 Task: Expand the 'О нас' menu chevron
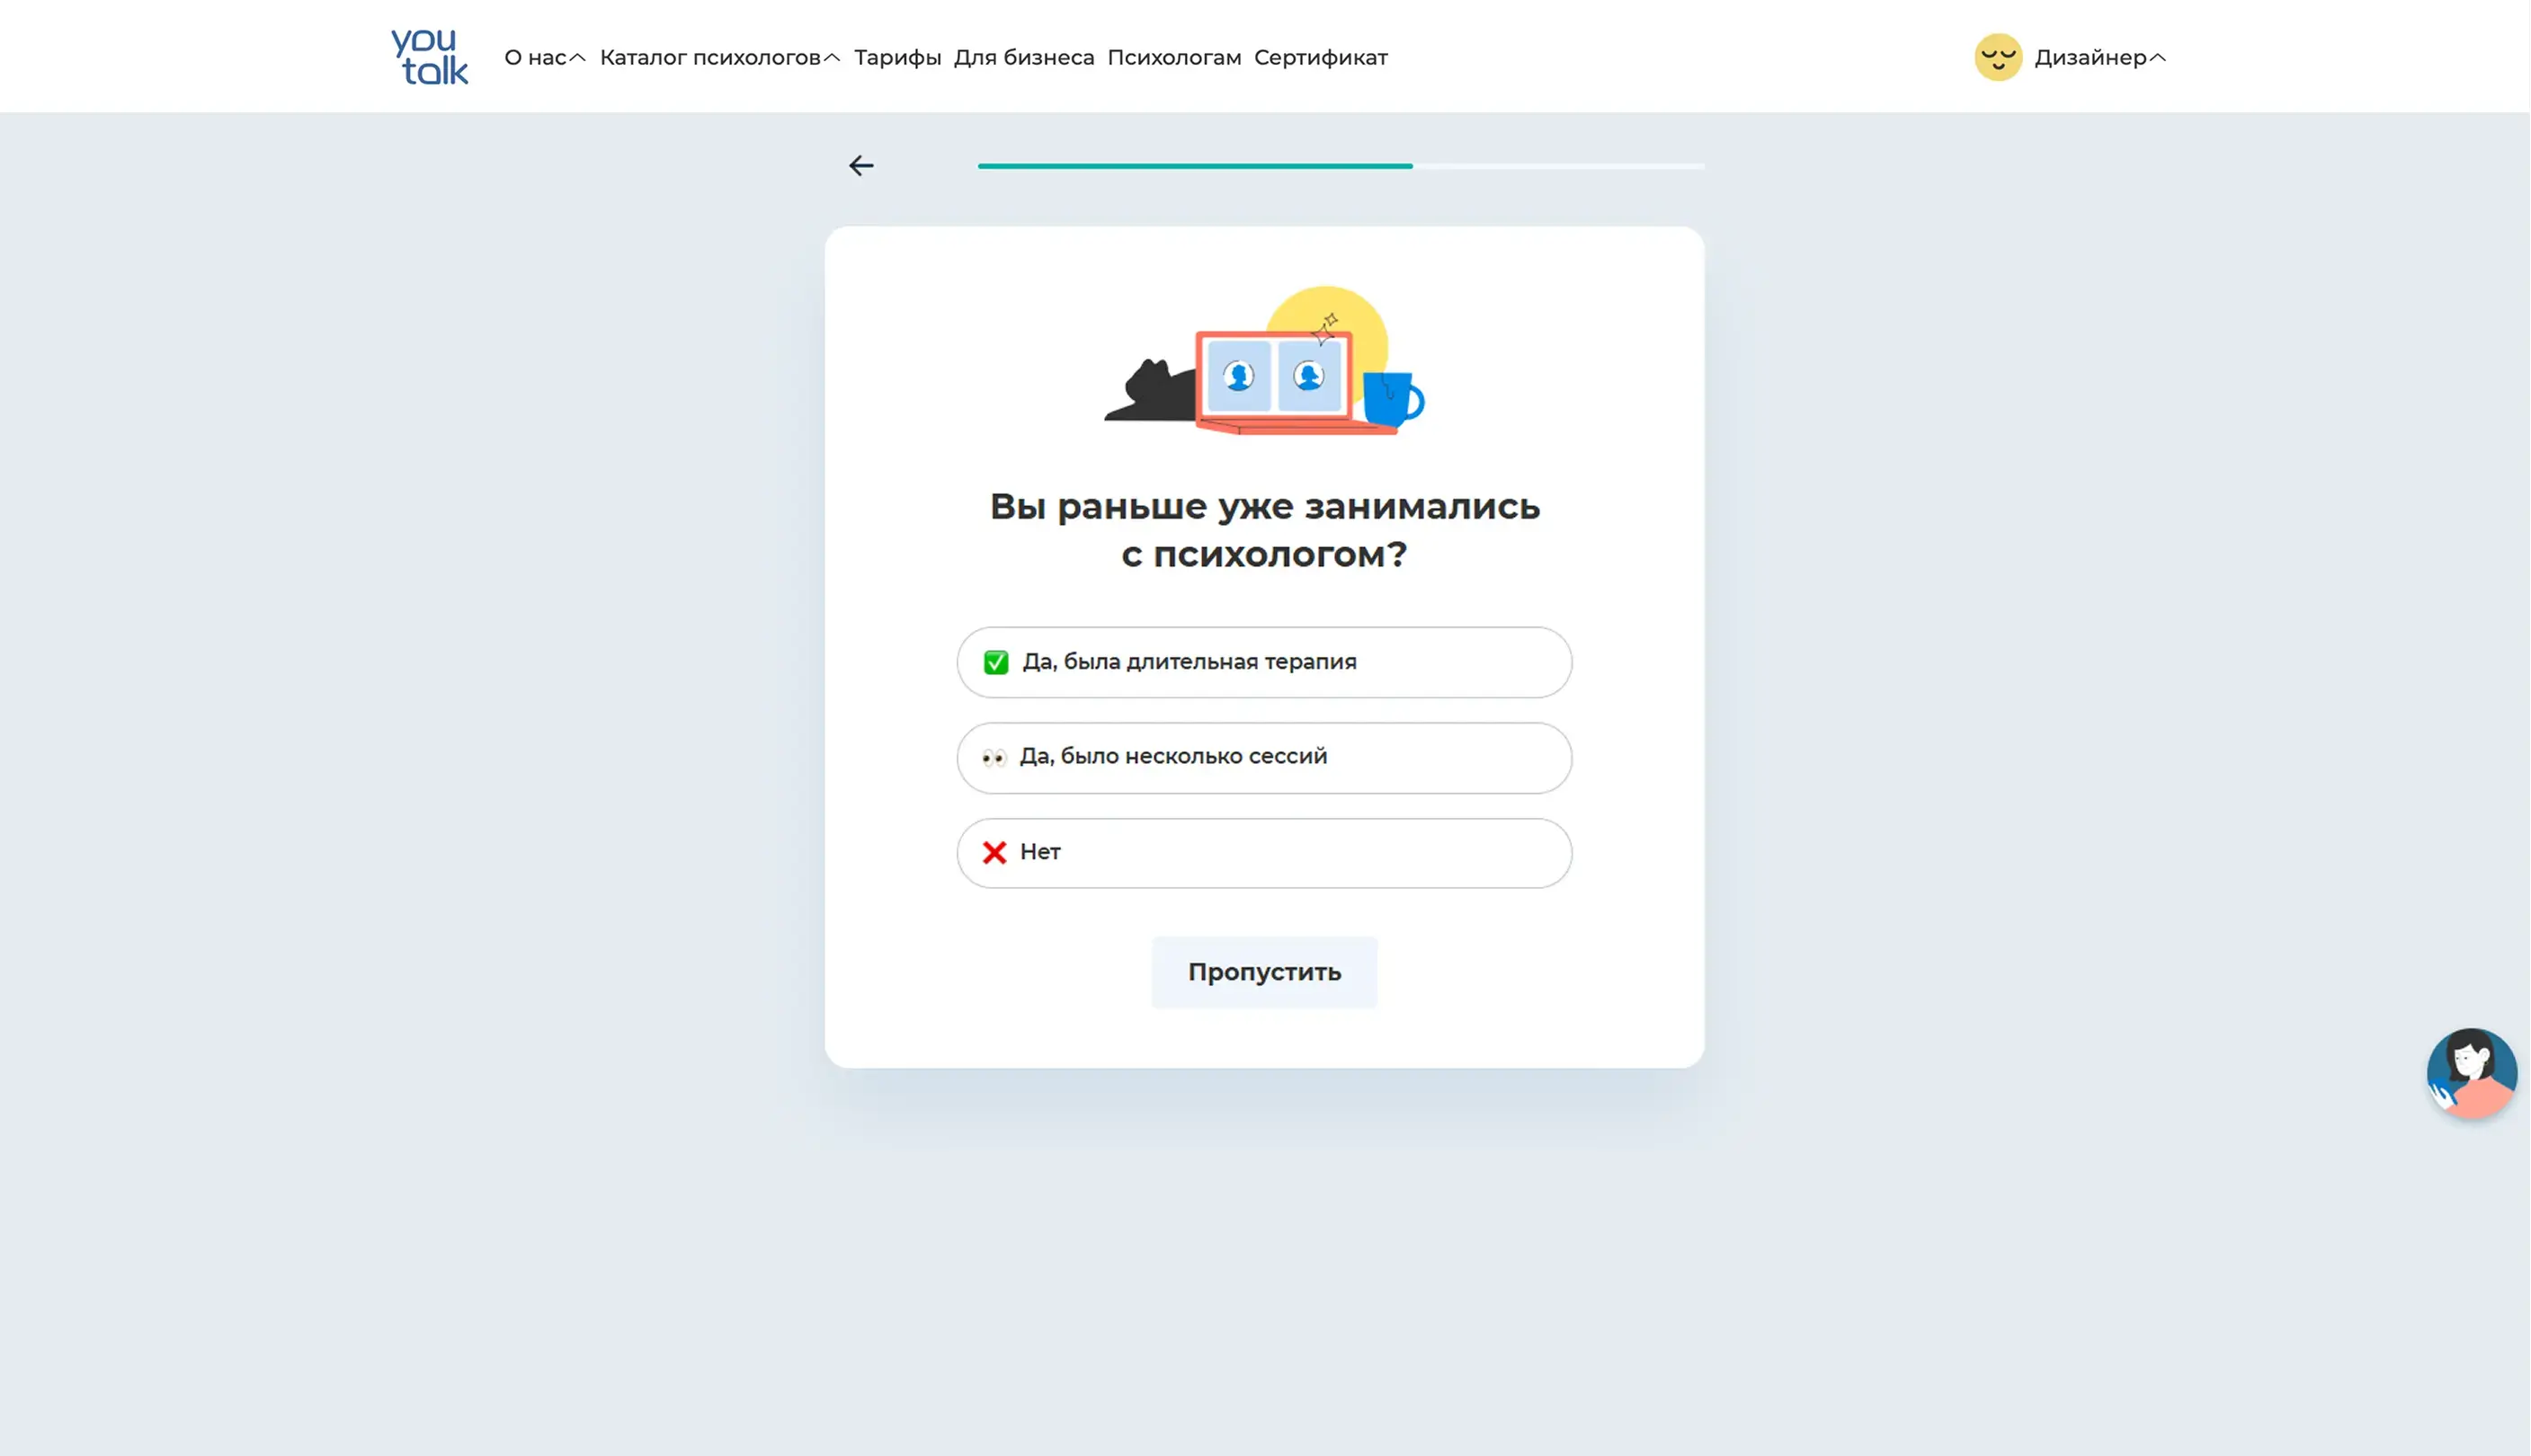[577, 58]
